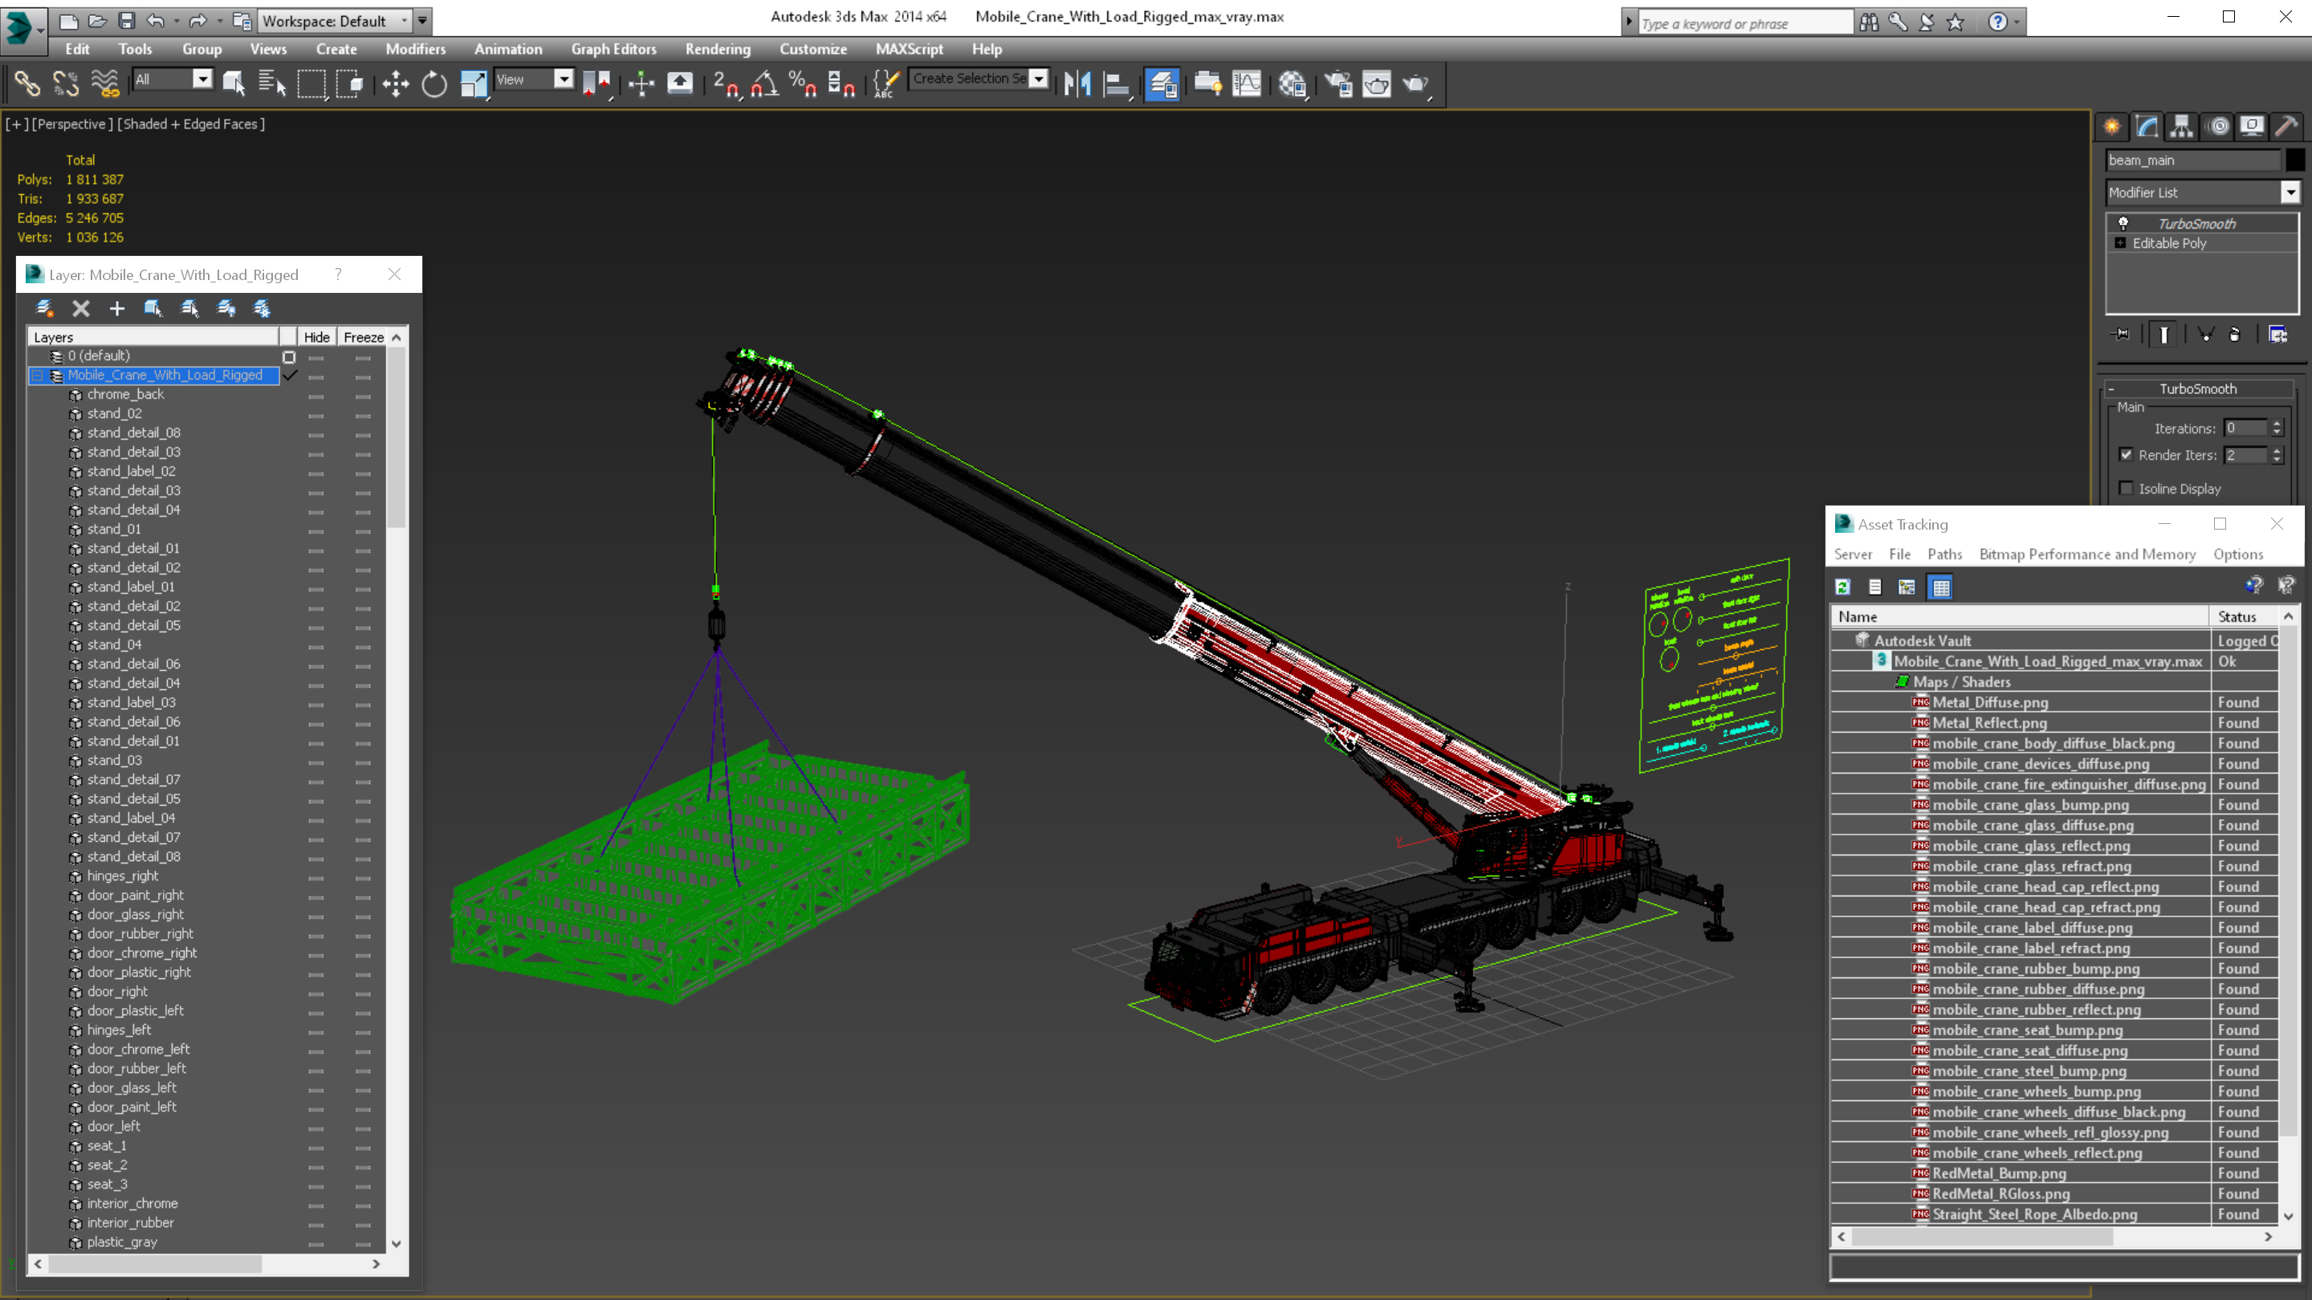Open the Graph Editors menu
This screenshot has height=1300, width=2312.
[x=613, y=49]
